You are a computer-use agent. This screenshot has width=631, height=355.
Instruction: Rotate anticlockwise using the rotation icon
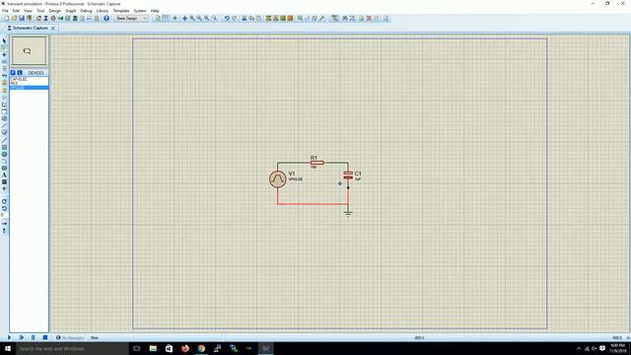click(x=4, y=208)
